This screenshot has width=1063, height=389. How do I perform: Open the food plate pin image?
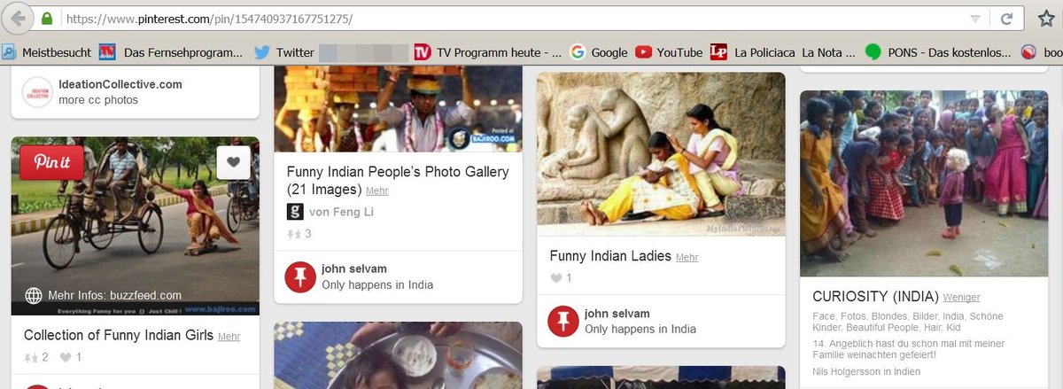[x=398, y=355]
